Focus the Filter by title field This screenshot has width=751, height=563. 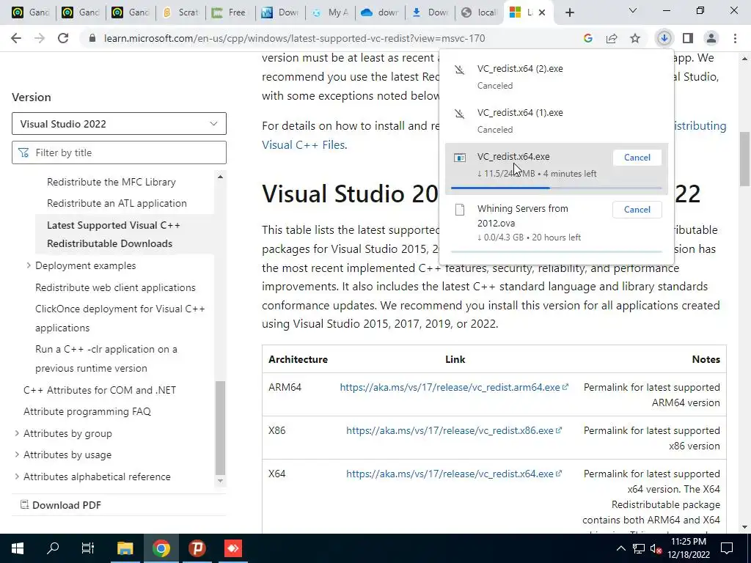[119, 152]
